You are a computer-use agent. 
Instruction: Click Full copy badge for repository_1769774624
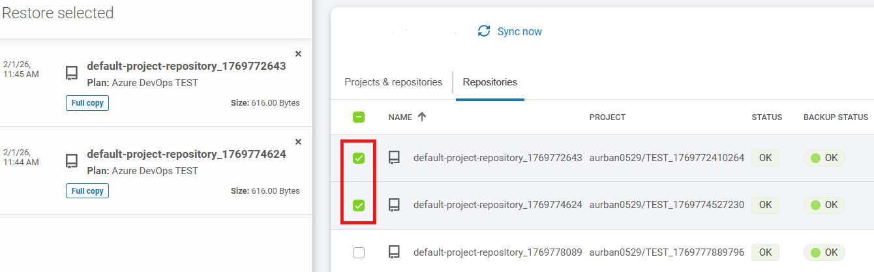click(87, 191)
